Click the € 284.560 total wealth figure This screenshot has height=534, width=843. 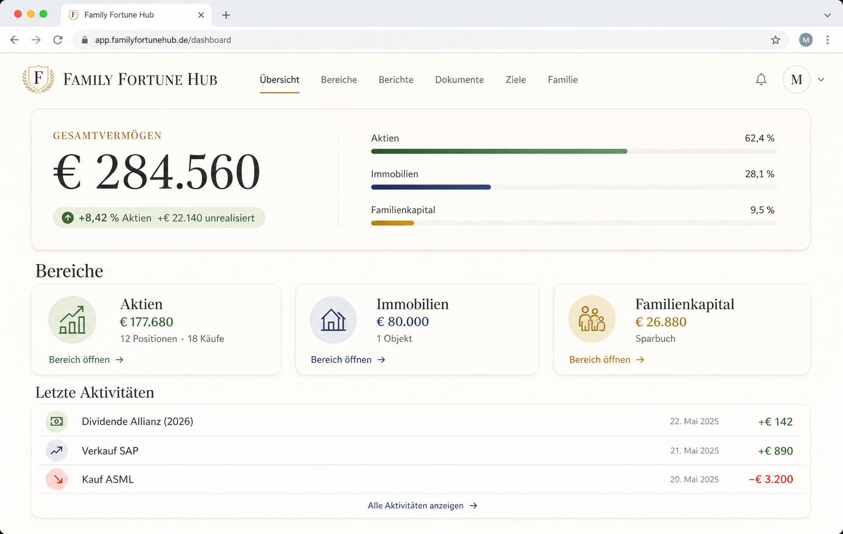tap(157, 172)
